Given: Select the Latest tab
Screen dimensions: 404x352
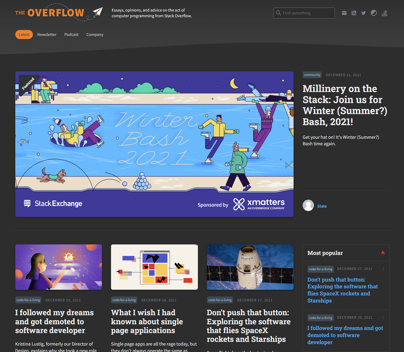Looking at the screenshot, I should pyautogui.click(x=24, y=35).
